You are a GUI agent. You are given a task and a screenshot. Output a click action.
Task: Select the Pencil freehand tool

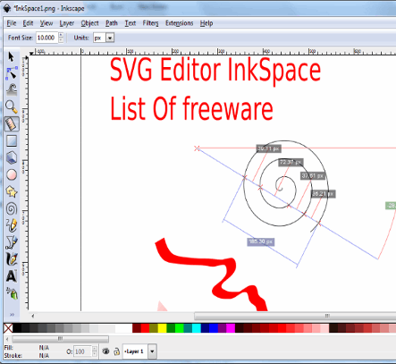pyautogui.click(x=12, y=225)
